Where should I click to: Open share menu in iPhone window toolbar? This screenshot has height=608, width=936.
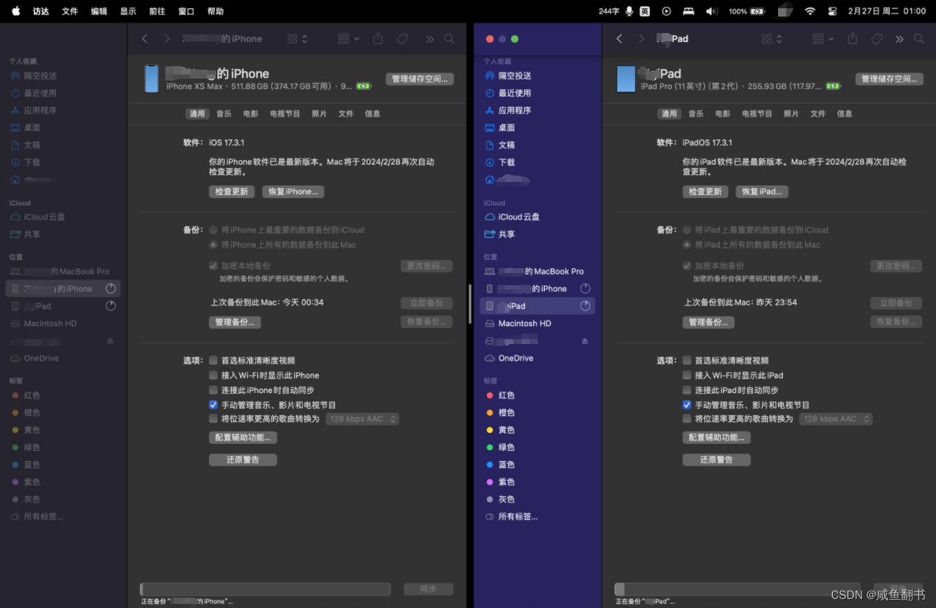pyautogui.click(x=378, y=39)
